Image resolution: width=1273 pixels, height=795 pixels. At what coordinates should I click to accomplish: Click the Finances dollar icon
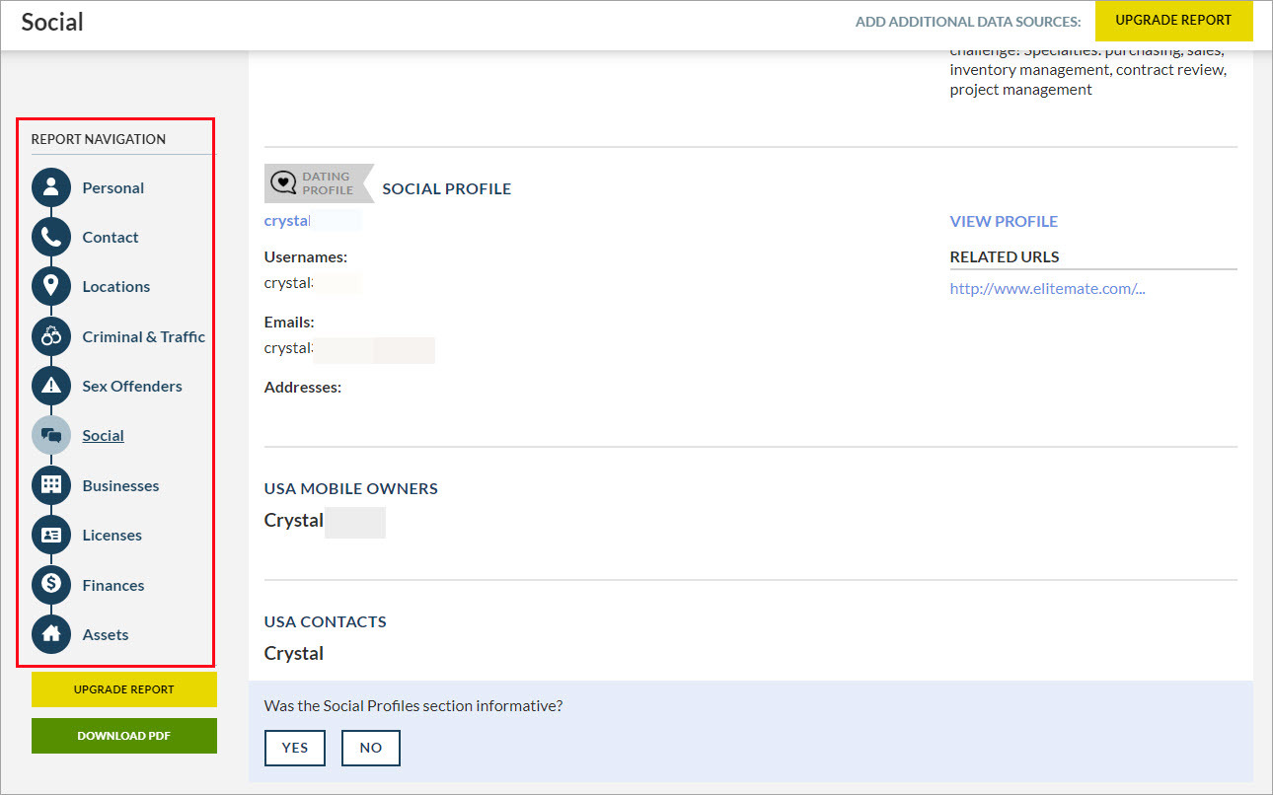(51, 585)
